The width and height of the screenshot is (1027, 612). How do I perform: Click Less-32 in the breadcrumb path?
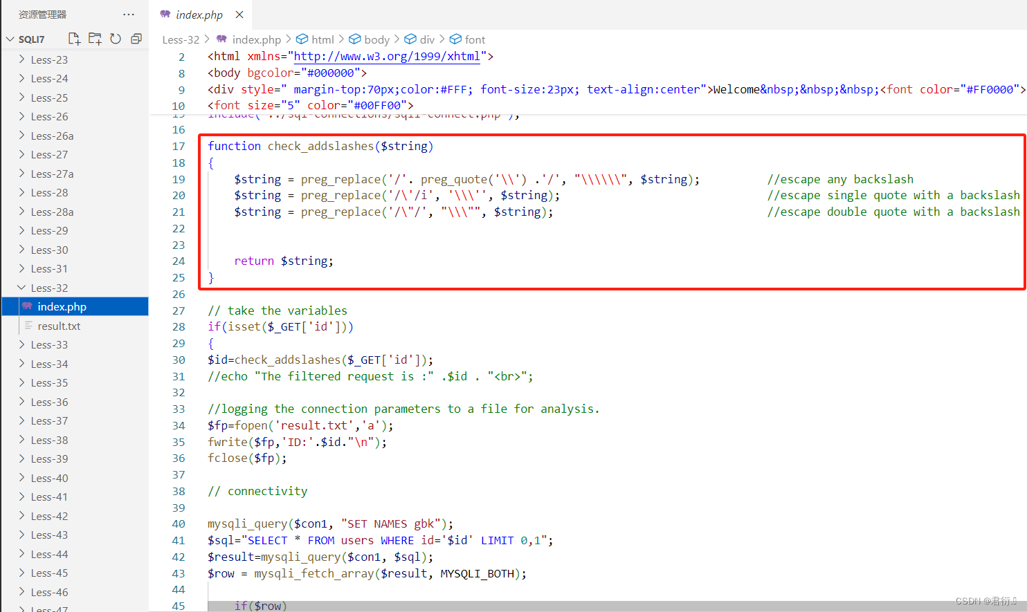(x=181, y=39)
